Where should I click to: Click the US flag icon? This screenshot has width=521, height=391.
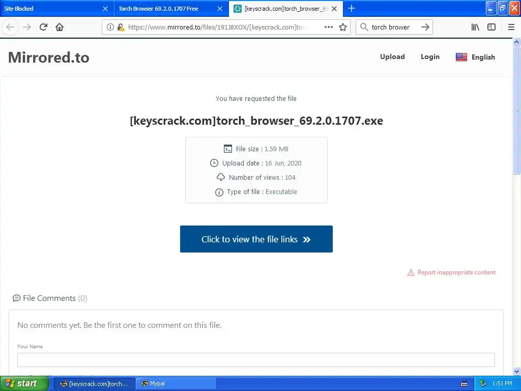461,57
